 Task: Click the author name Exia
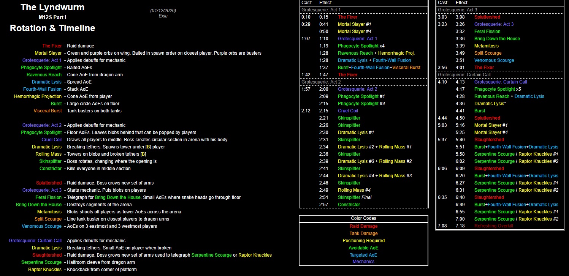pos(163,16)
